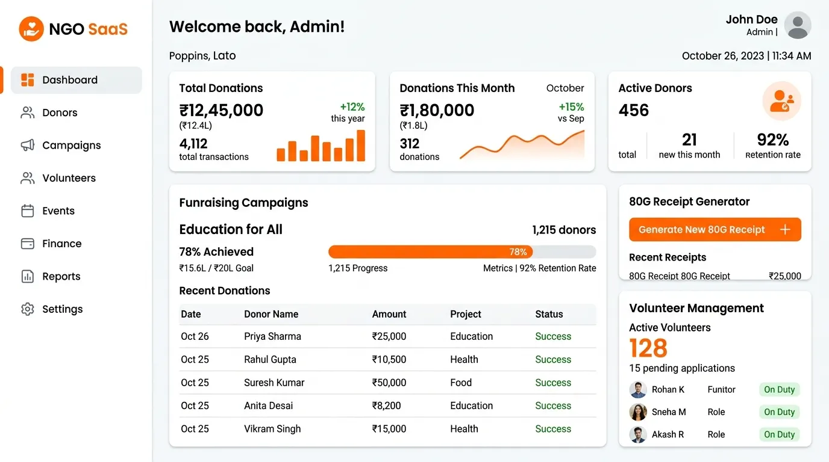Click the Donor Name column header
Image resolution: width=829 pixels, height=462 pixels.
[271, 314]
